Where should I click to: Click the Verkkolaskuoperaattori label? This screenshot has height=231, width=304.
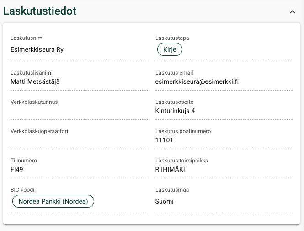[x=39, y=131]
